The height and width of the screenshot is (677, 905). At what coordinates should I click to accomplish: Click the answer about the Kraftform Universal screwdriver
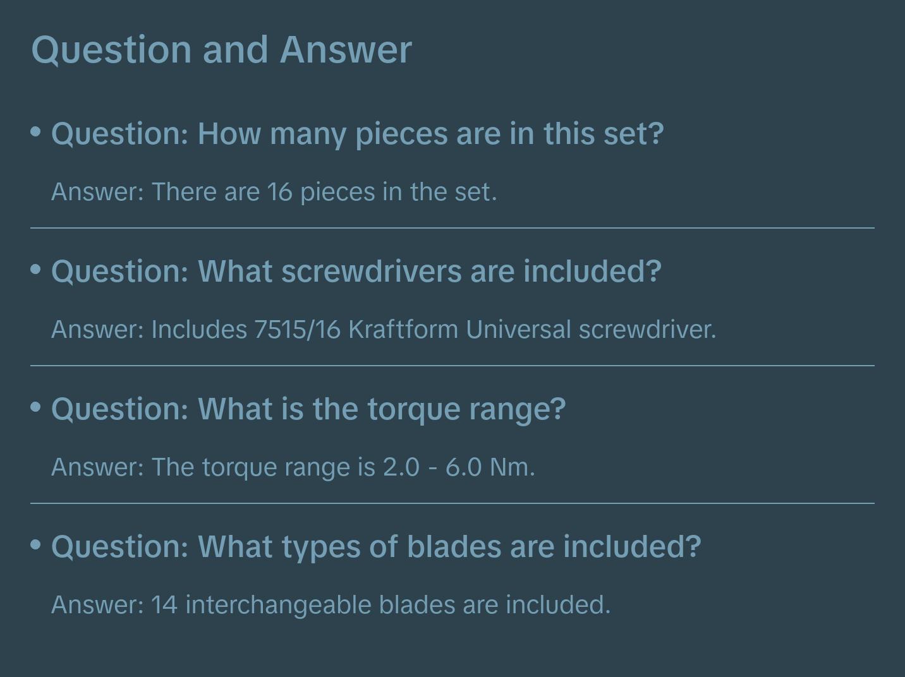pos(384,330)
